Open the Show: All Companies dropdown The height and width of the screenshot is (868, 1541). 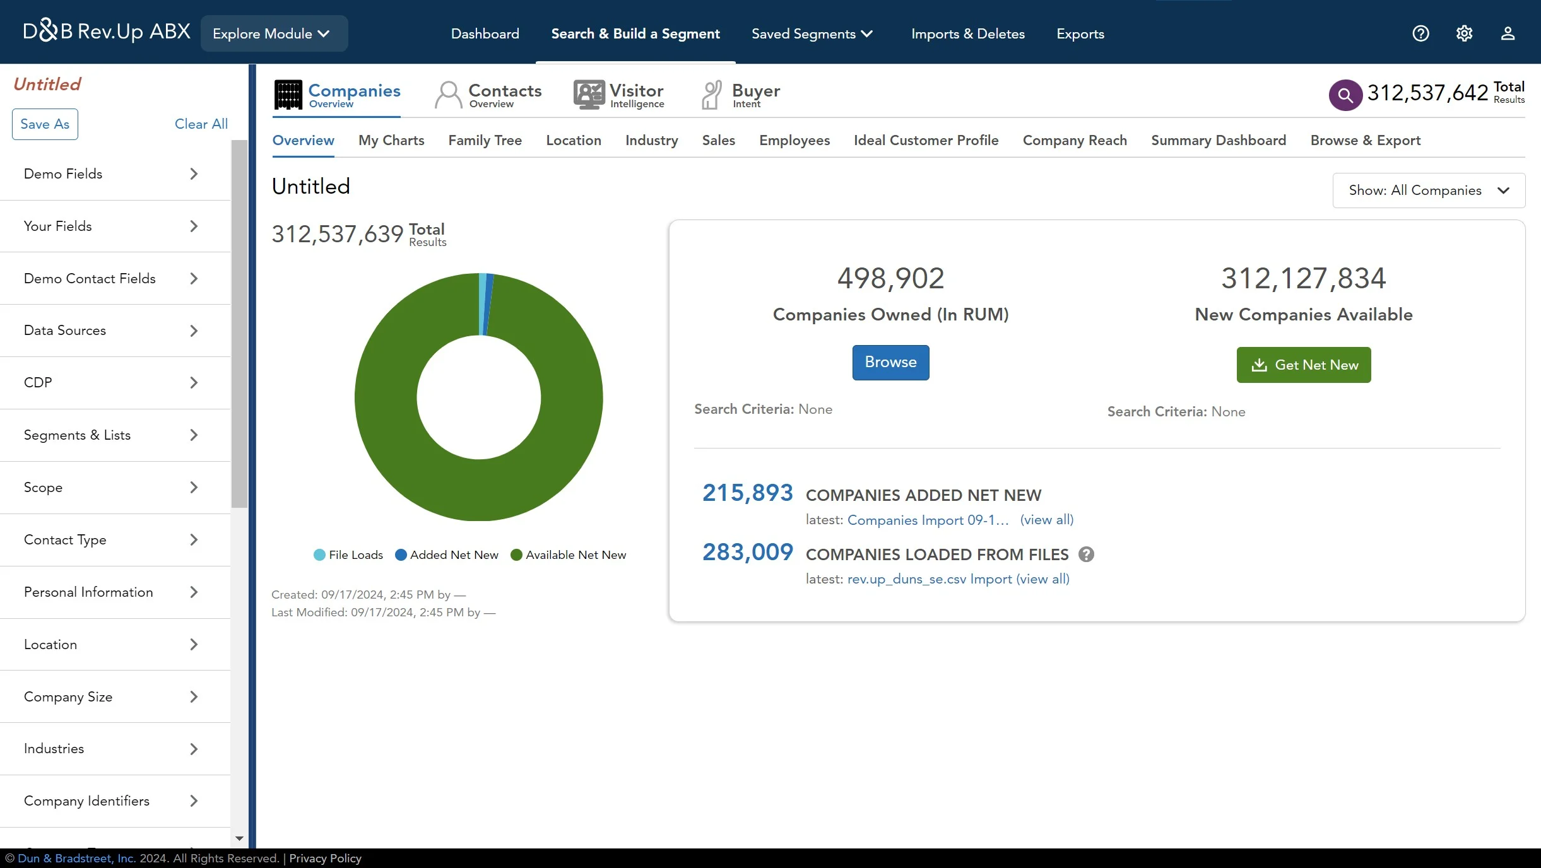(1429, 191)
